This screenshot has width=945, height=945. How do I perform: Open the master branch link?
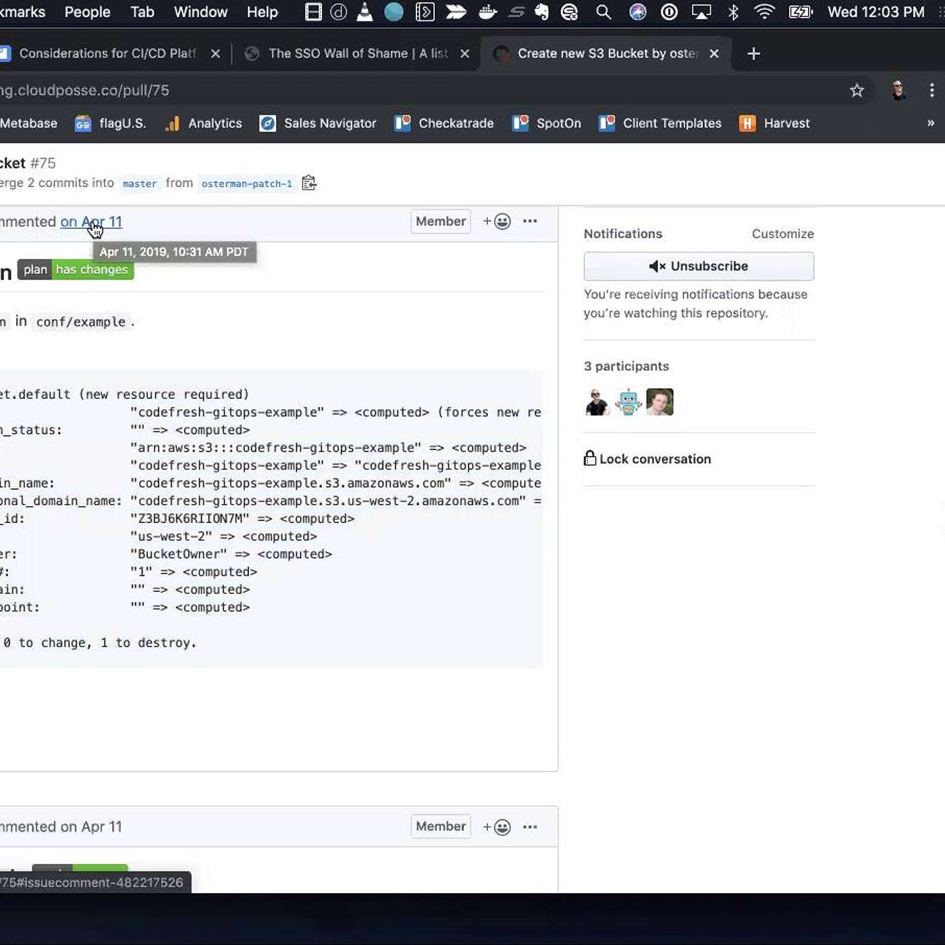click(140, 184)
